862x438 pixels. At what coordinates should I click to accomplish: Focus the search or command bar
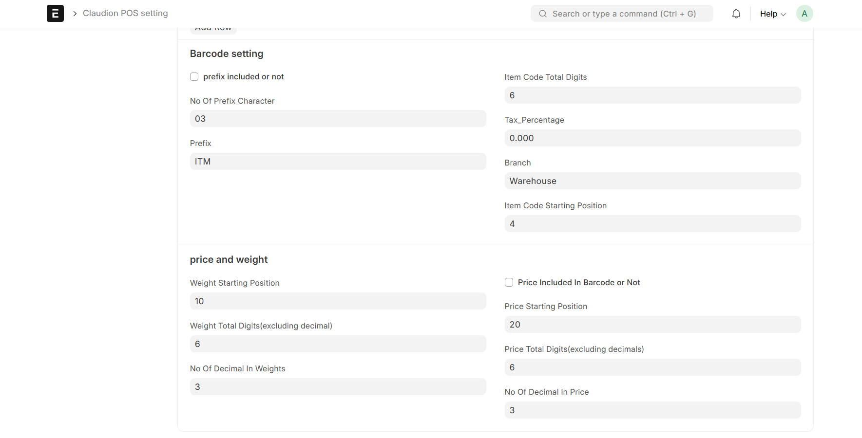coord(624,14)
